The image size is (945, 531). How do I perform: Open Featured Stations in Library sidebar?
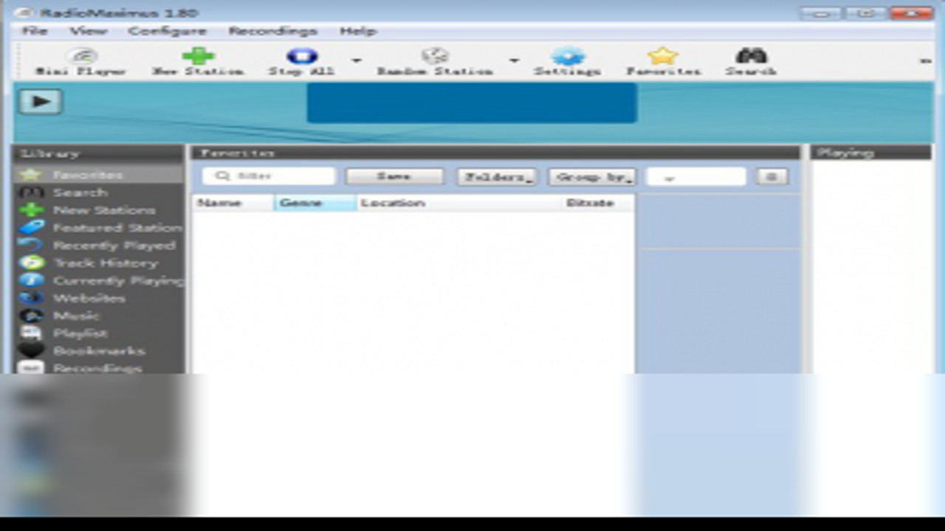tap(98, 228)
